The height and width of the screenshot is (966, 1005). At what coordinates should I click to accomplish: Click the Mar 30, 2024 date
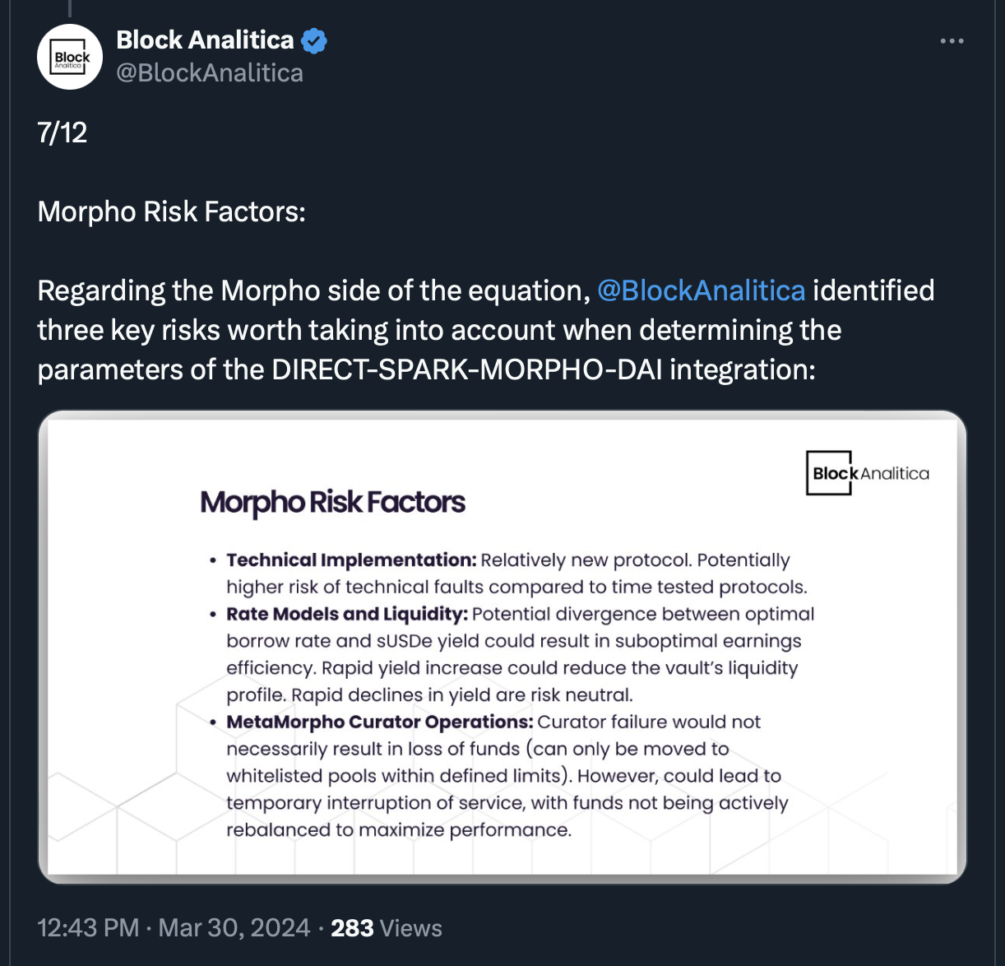(234, 928)
